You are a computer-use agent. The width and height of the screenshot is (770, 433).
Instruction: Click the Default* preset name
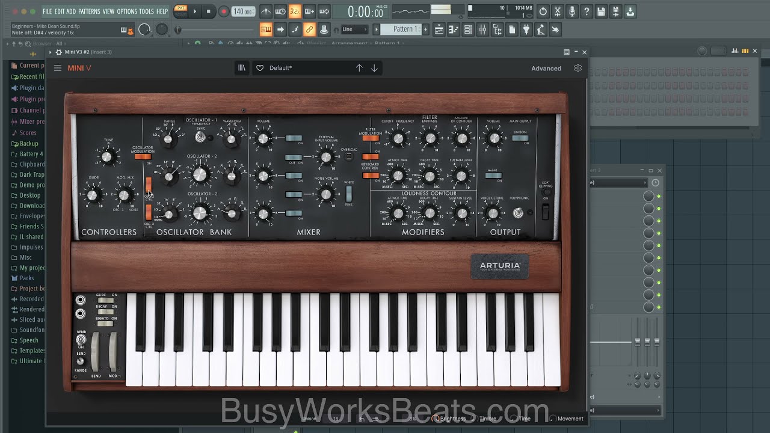(280, 68)
